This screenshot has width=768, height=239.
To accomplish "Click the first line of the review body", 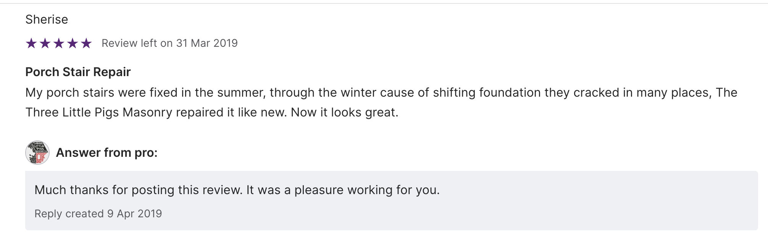I will tap(381, 92).
